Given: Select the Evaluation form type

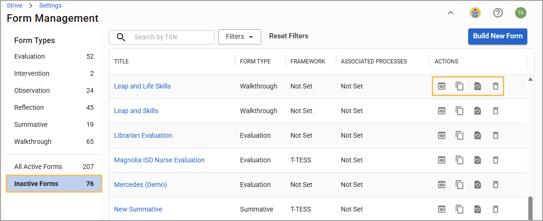Looking at the screenshot, I should coord(53,56).
